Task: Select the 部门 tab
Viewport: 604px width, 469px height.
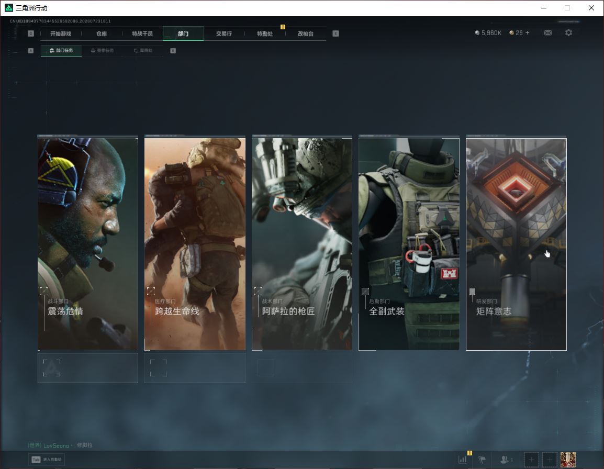Action: 183,33
